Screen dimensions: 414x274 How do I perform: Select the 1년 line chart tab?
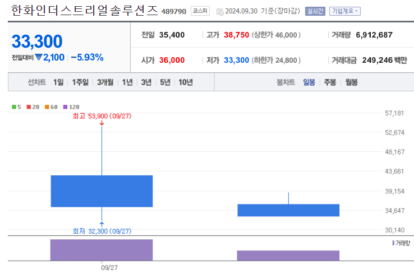127,82
